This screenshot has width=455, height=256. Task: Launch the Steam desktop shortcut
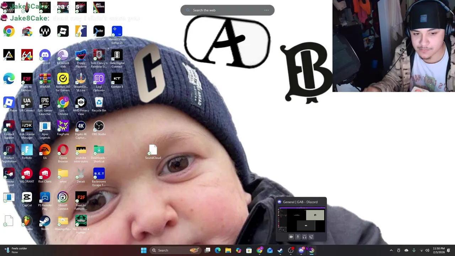tap(45, 224)
